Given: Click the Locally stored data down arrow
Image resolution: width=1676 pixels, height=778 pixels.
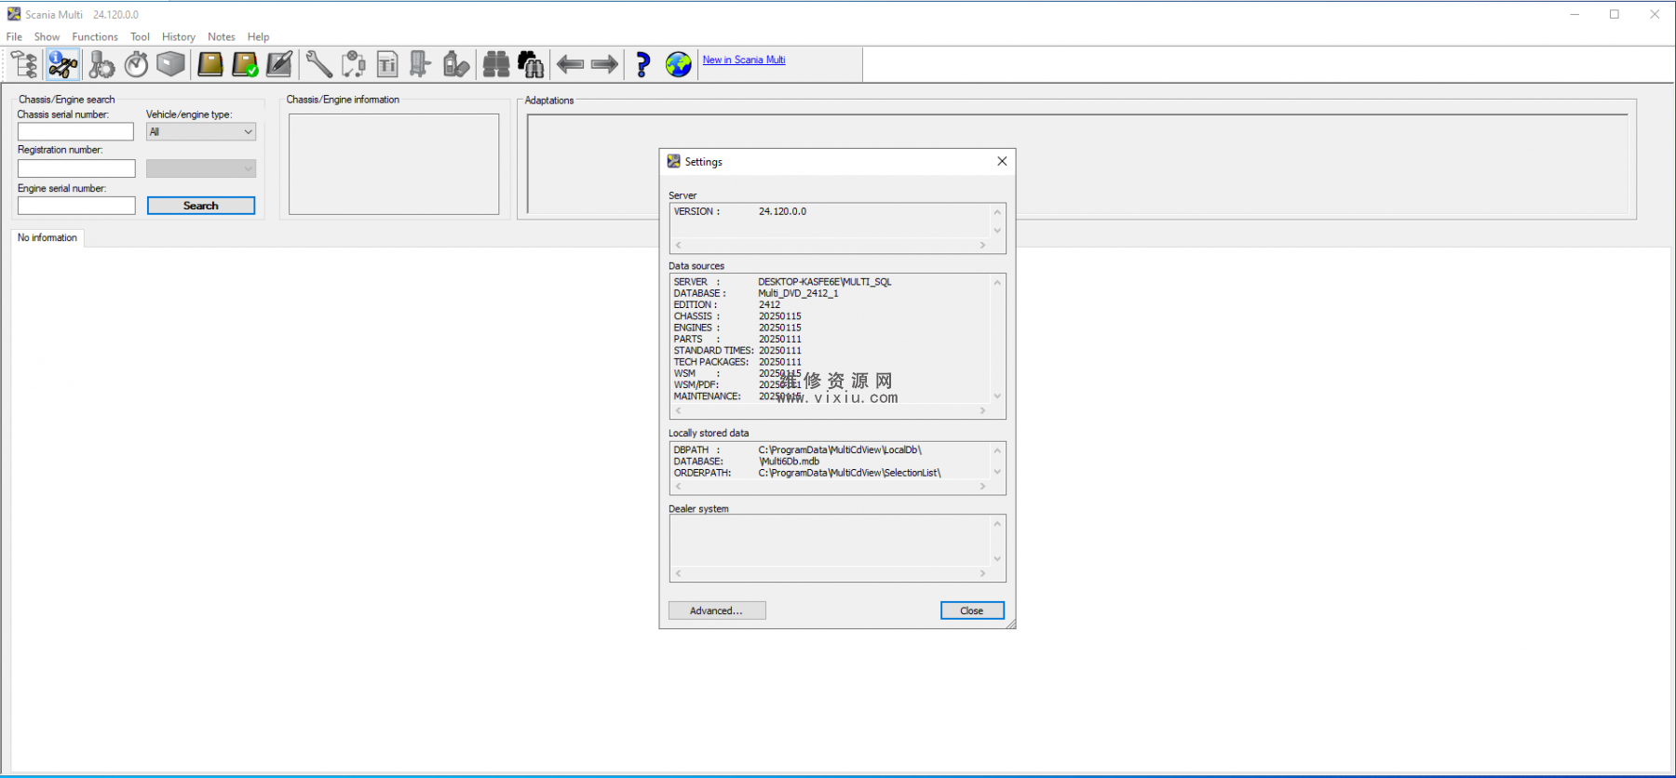Looking at the screenshot, I should (x=997, y=472).
